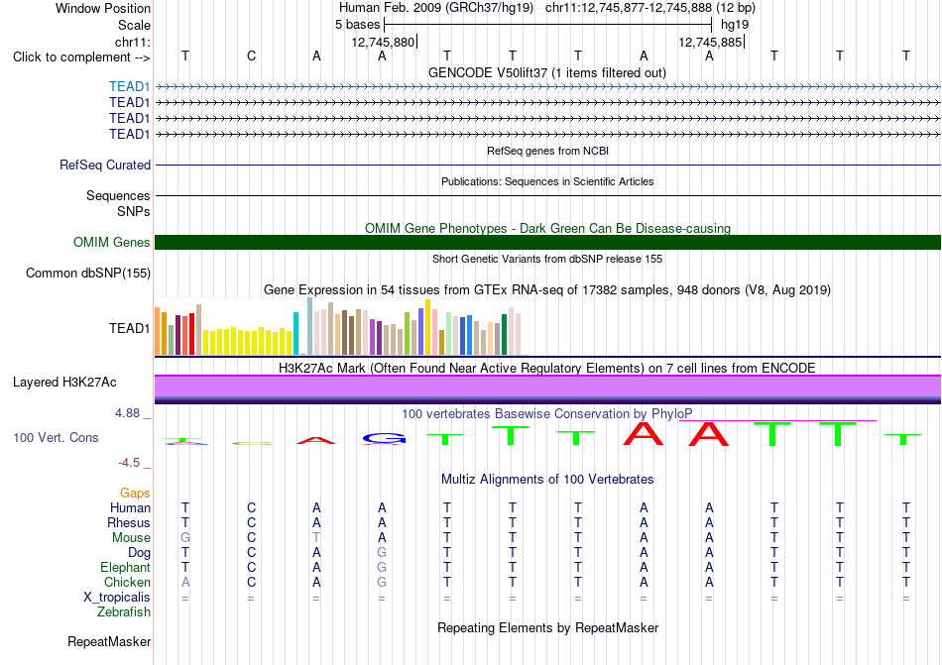This screenshot has width=942, height=665.
Task: Click the Scale label
Action: (x=134, y=25)
